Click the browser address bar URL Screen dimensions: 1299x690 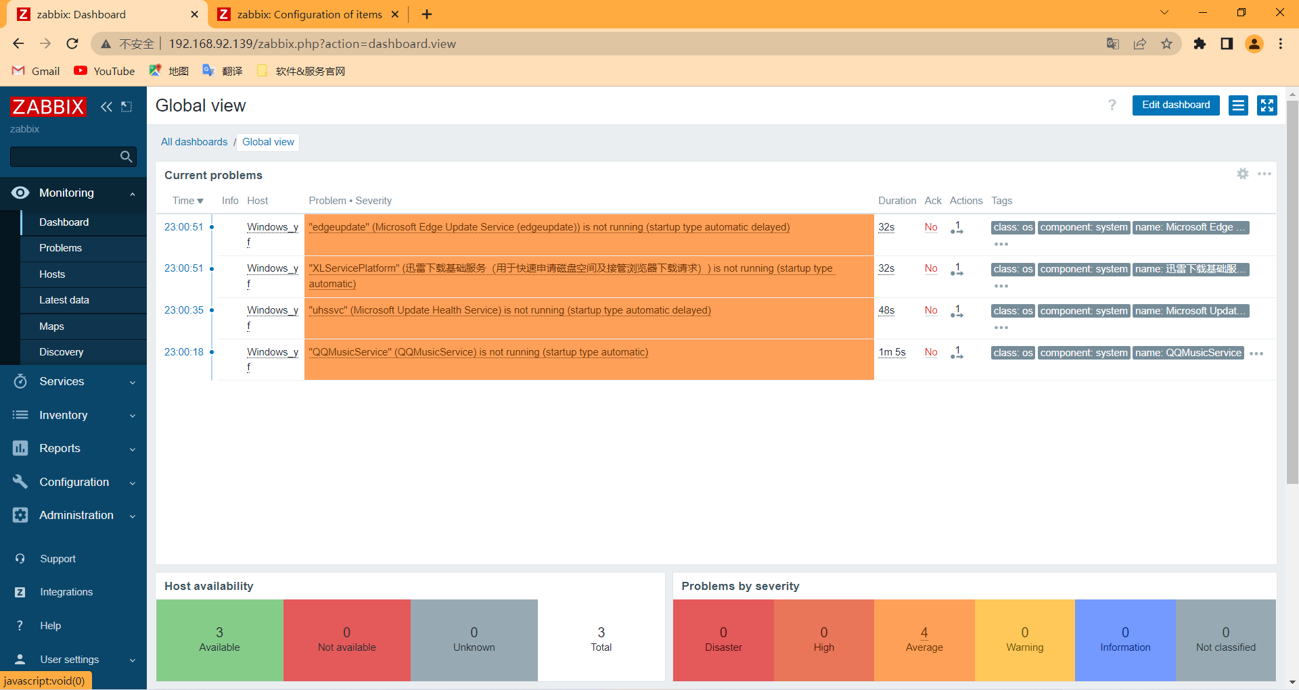pos(312,44)
